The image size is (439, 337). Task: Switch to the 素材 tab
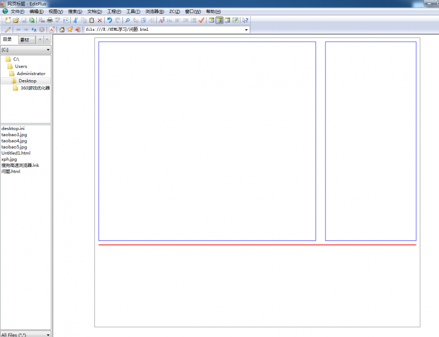(x=25, y=40)
